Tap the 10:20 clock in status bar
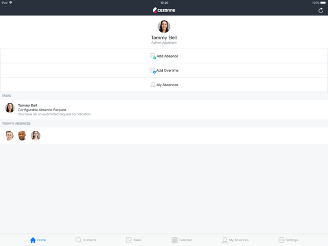This screenshot has height=246, width=328. 164,3
